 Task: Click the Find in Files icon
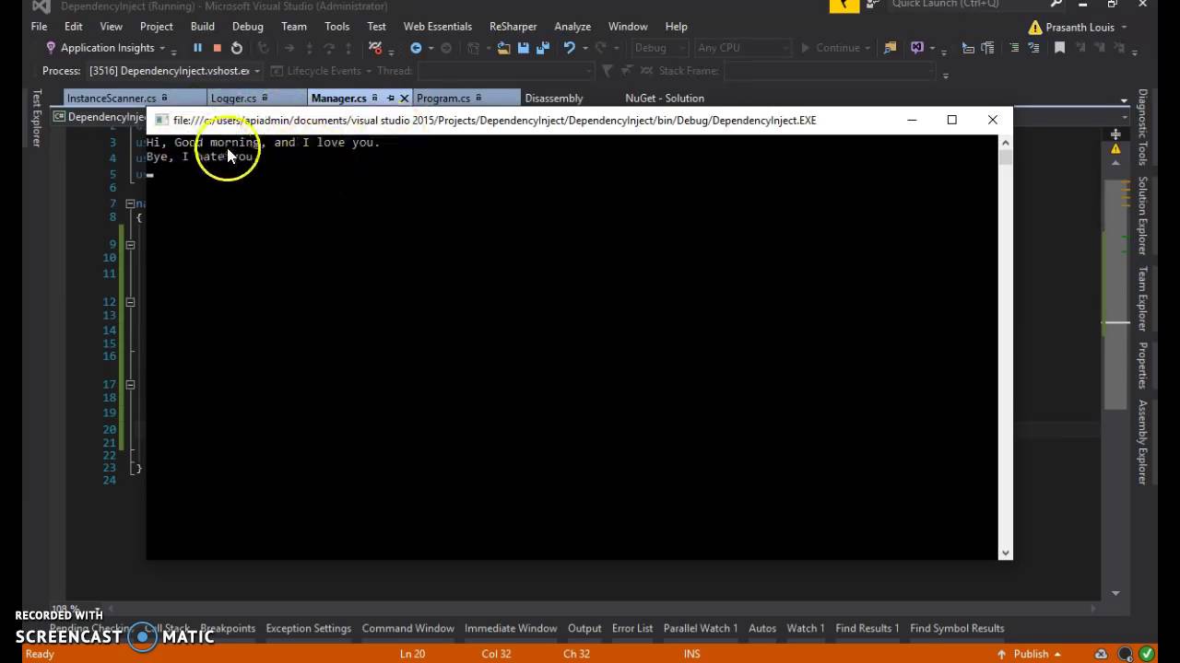tap(890, 48)
